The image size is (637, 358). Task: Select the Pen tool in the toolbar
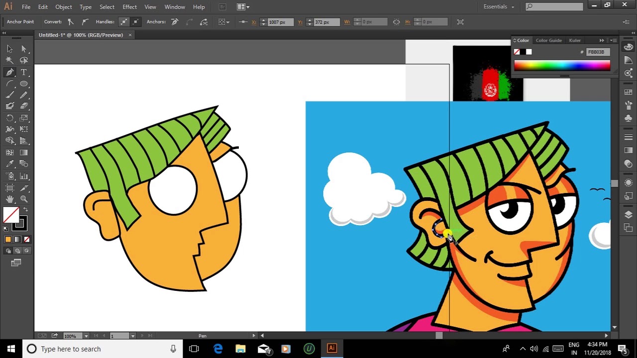(x=10, y=72)
